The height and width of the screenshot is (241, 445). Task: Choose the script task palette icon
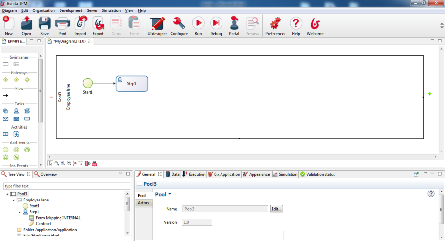tap(27, 110)
